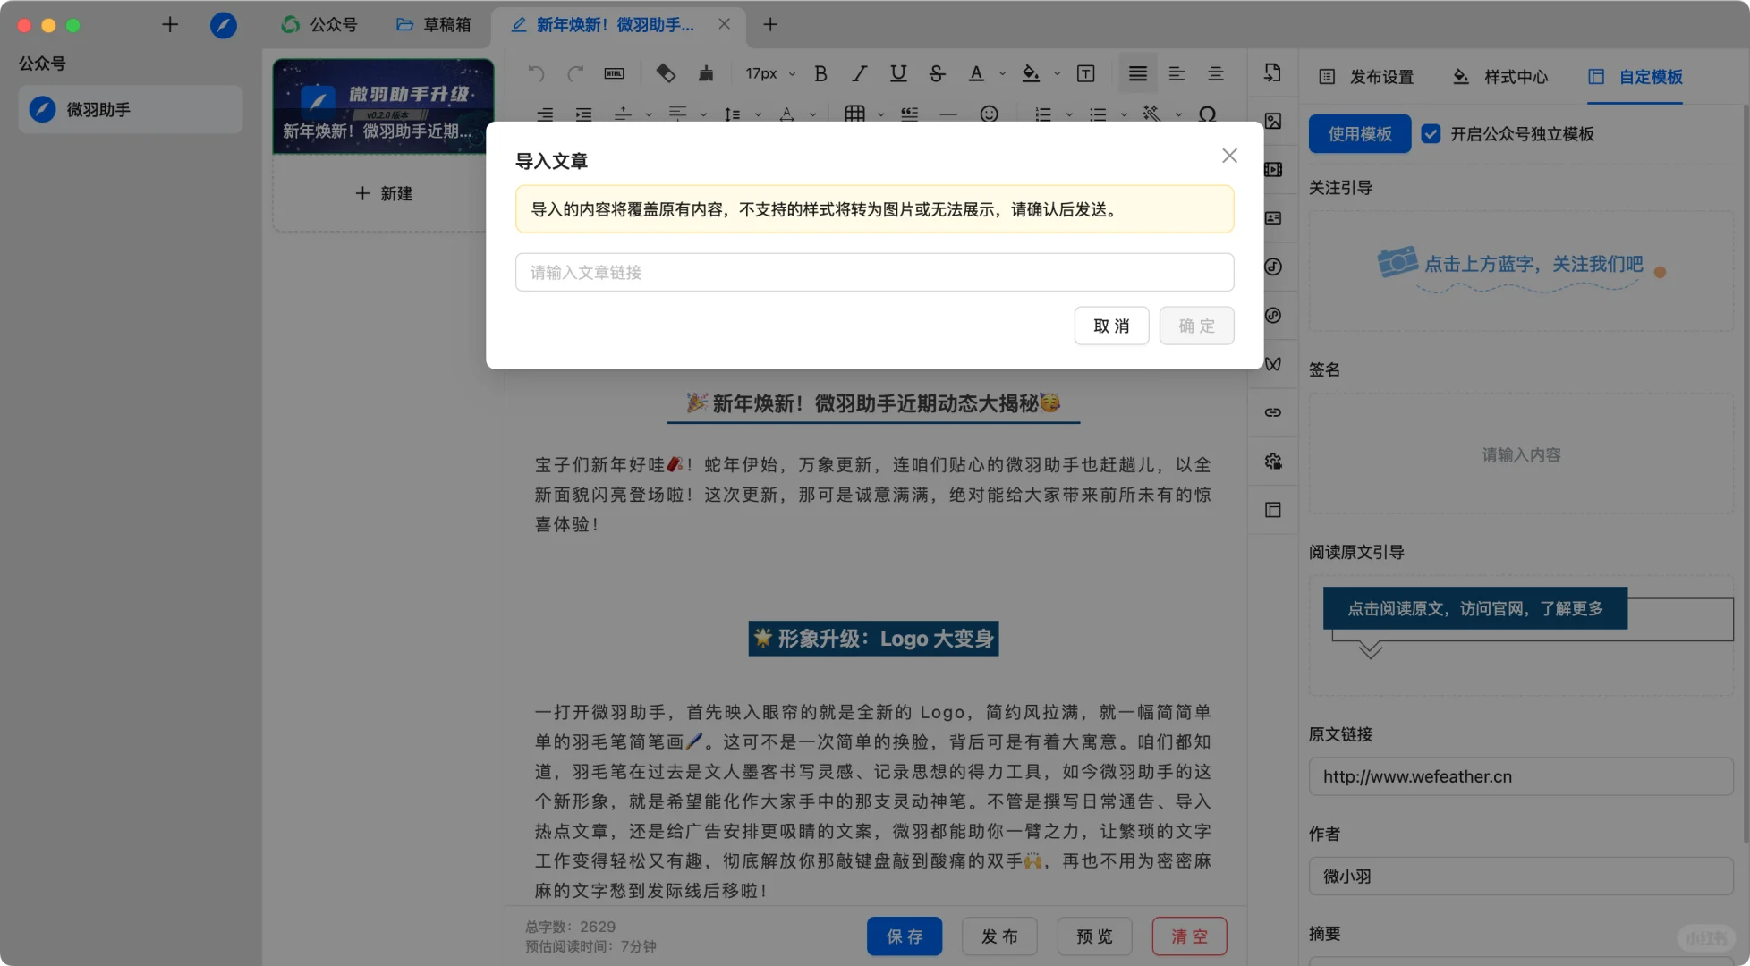Select the table insert icon

854,114
